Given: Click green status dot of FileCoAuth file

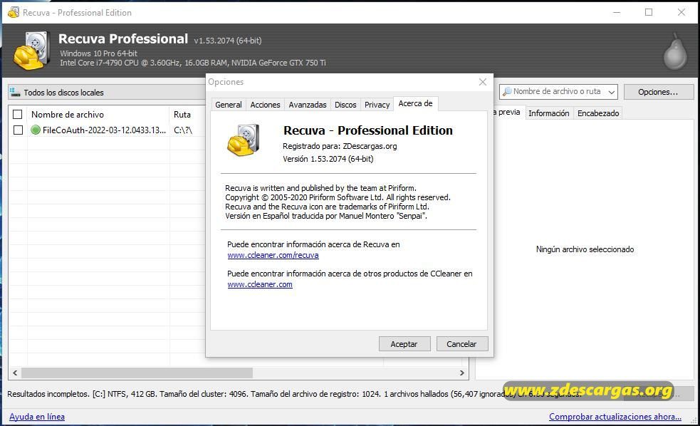Looking at the screenshot, I should click(36, 130).
